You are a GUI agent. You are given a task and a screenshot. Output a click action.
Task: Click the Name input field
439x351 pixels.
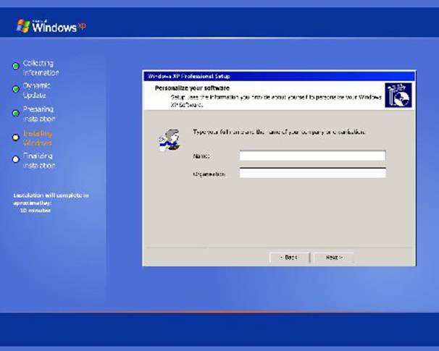(312, 156)
